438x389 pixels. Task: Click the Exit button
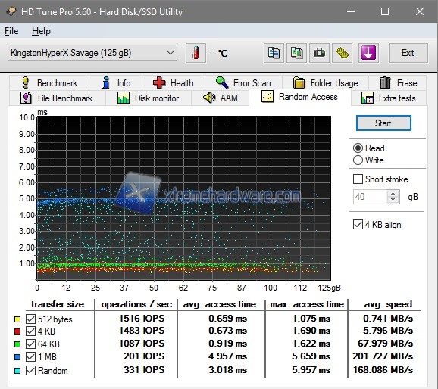[x=408, y=53]
